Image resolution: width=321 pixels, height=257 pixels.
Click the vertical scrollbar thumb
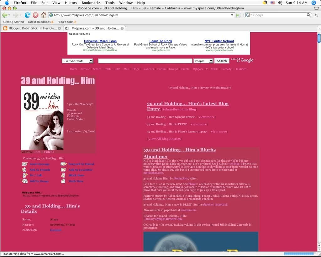click(x=319, y=38)
